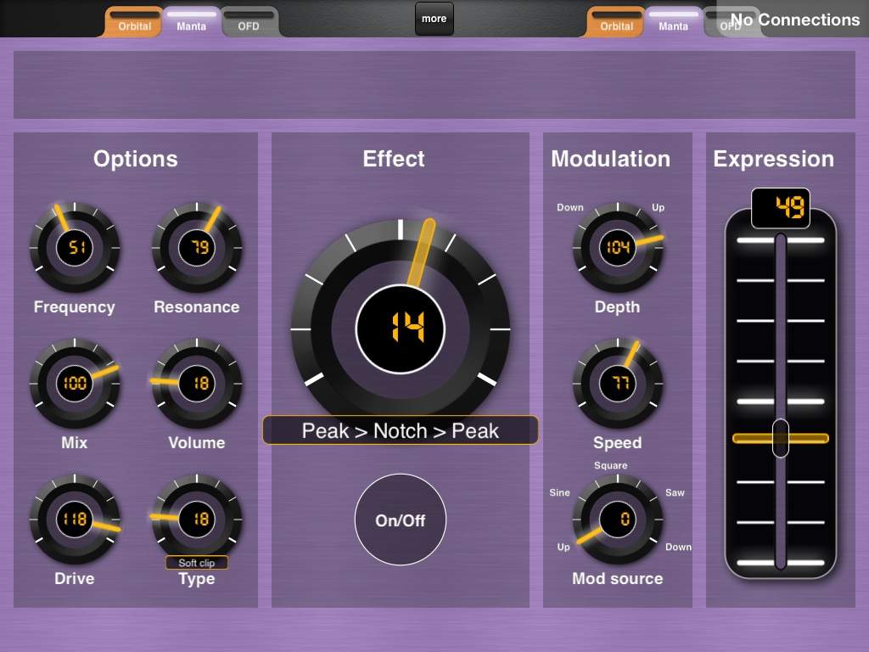Click the Mod source knob showing 0
This screenshot has height=652, width=869.
(x=618, y=519)
